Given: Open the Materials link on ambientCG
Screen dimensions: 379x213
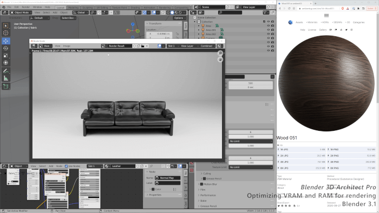Looking at the screenshot, I should pos(312,22).
